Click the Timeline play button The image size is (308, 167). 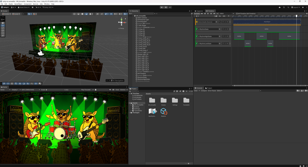point(208,13)
